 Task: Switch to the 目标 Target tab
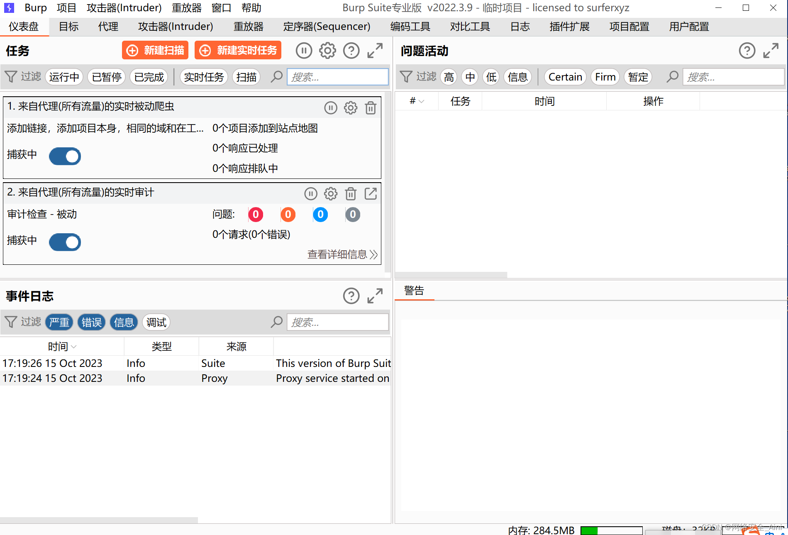(69, 27)
